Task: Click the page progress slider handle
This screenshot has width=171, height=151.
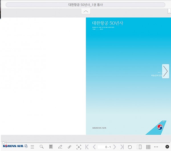Action: point(3,143)
